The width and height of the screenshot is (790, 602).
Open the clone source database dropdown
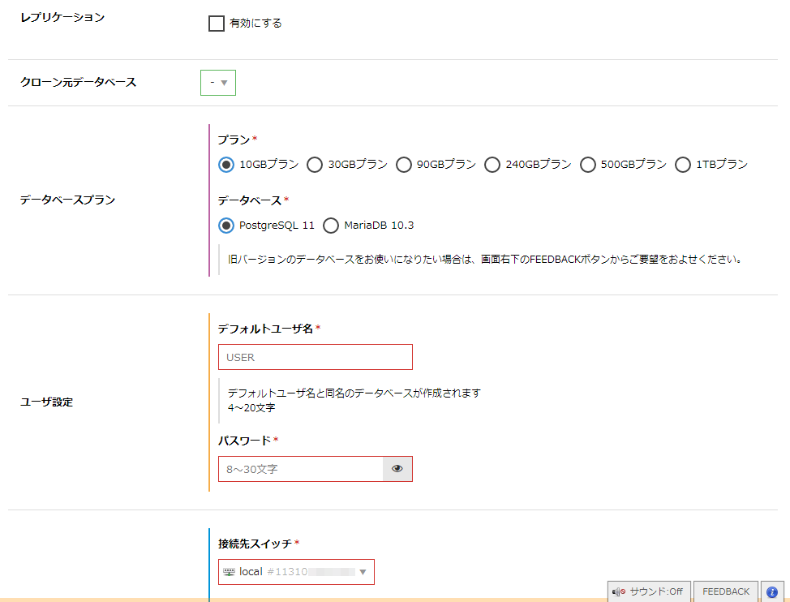pos(218,83)
